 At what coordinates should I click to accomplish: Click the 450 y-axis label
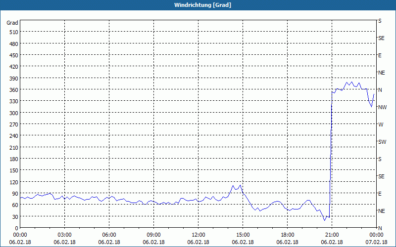click(x=14, y=55)
